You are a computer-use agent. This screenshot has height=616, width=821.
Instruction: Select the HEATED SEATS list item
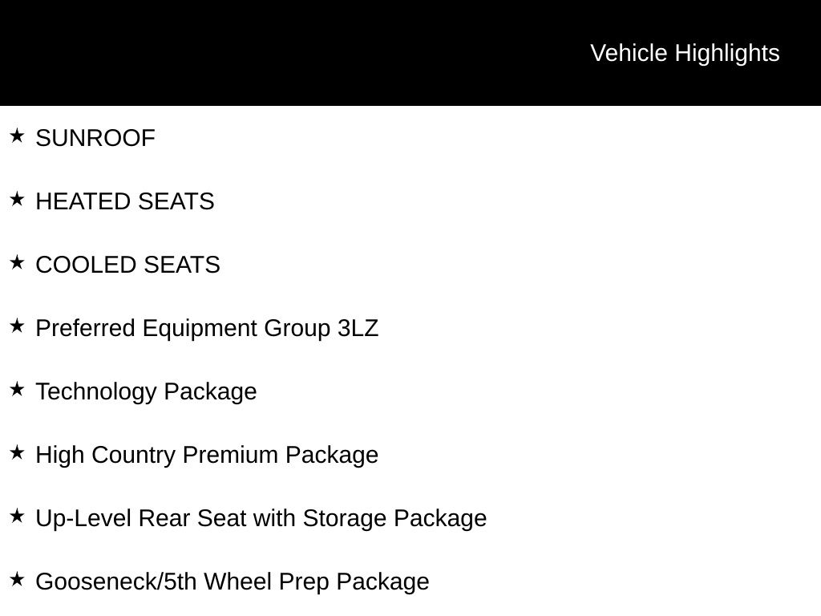click(x=125, y=201)
